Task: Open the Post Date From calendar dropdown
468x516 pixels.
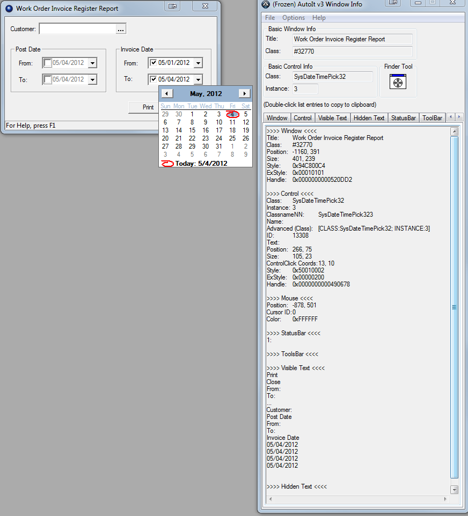Action: [92, 63]
